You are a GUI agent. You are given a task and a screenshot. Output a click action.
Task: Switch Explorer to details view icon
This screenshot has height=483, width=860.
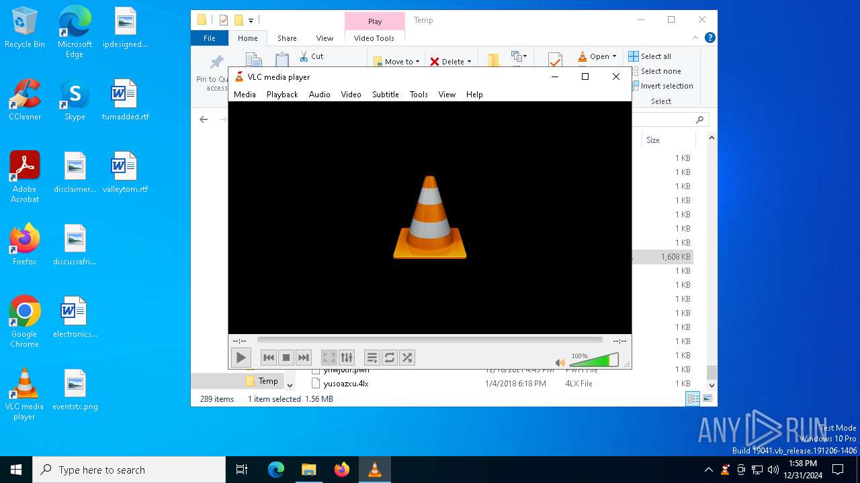tap(693, 398)
